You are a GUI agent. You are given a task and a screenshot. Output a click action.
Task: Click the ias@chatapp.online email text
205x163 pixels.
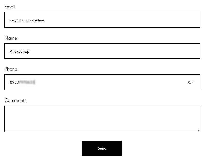tap(27, 20)
